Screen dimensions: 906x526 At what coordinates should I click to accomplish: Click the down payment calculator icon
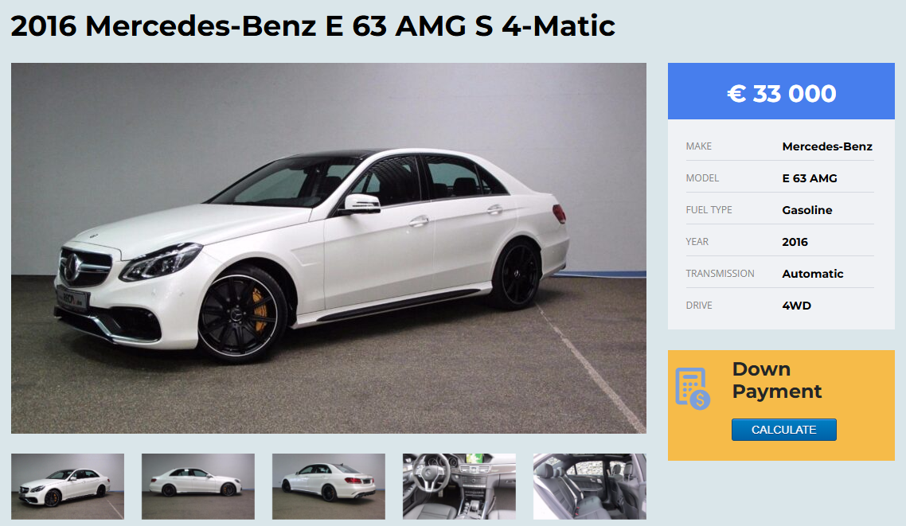[693, 388]
